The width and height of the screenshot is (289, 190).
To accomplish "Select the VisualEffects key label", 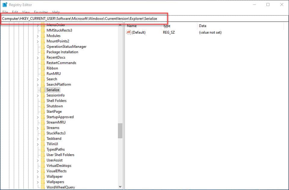I will click(57, 171).
